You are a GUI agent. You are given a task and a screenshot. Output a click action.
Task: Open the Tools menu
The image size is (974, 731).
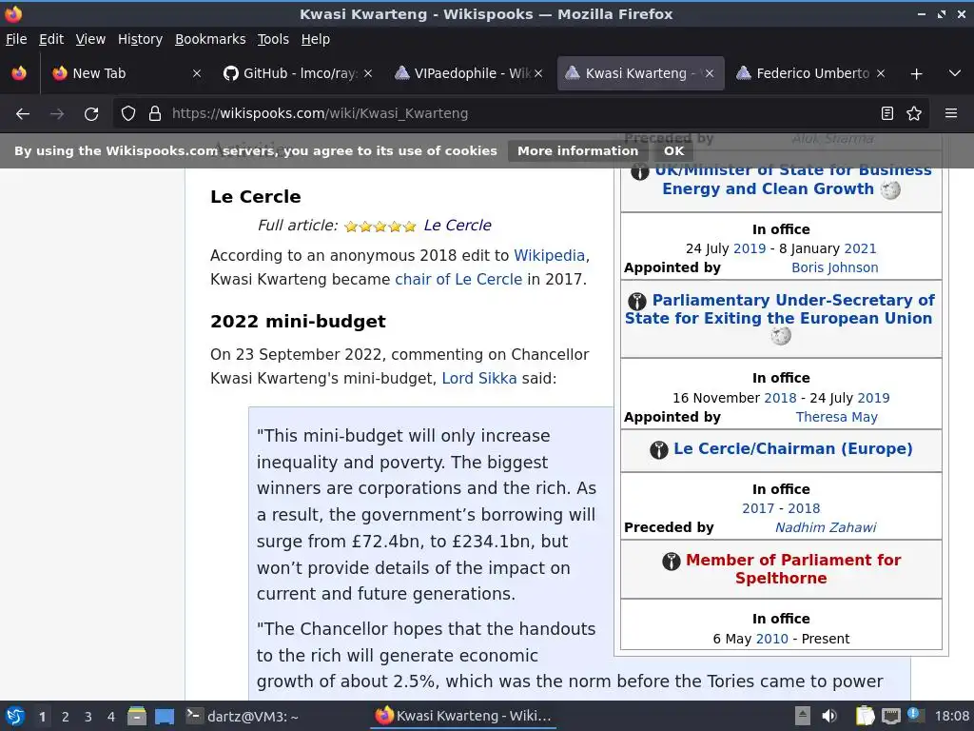pyautogui.click(x=273, y=39)
